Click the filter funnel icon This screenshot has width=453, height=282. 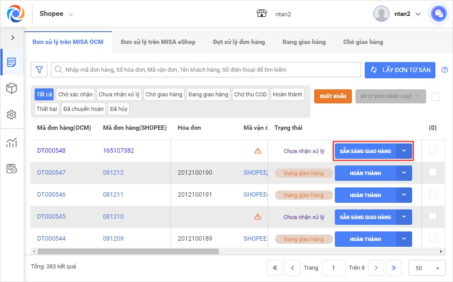(x=39, y=70)
